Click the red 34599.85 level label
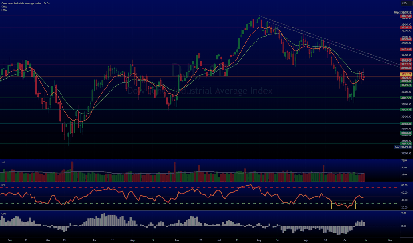413x243 pixels. click(406, 49)
